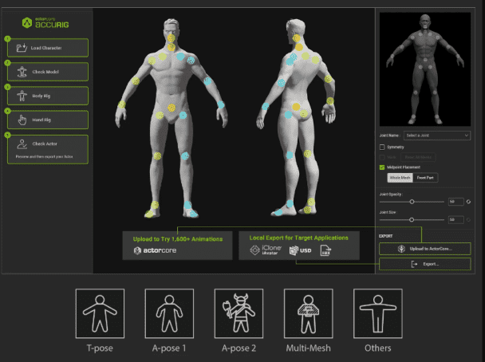Click the Joint Opacity slider handle
The image size is (485, 362).
click(412, 202)
